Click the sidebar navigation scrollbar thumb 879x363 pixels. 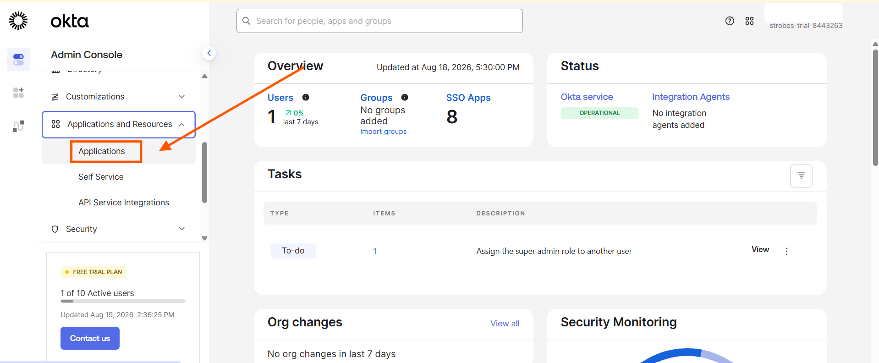(x=204, y=172)
